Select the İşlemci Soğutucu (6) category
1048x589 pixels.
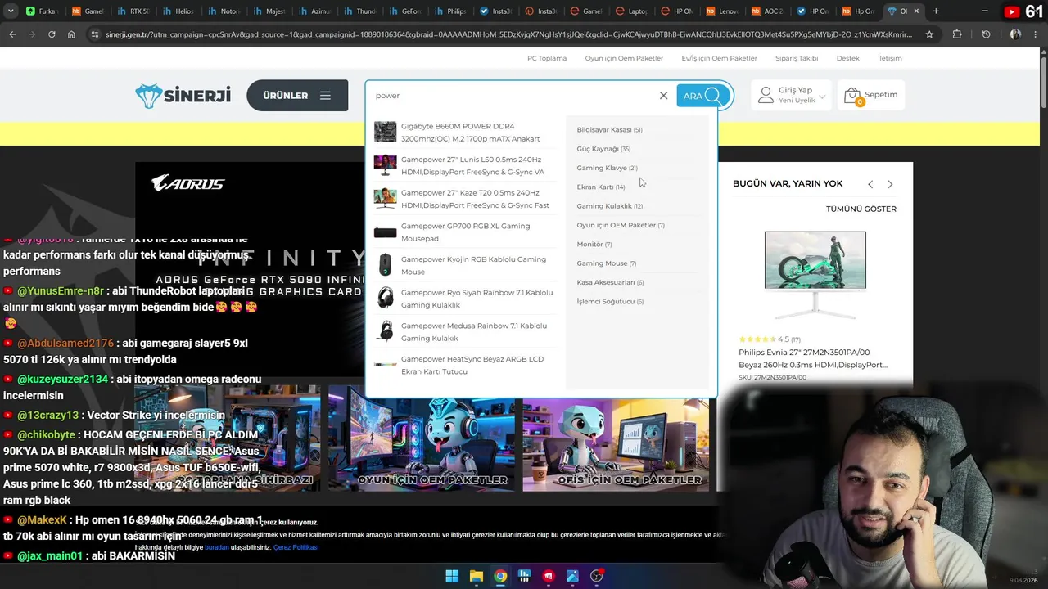point(610,301)
